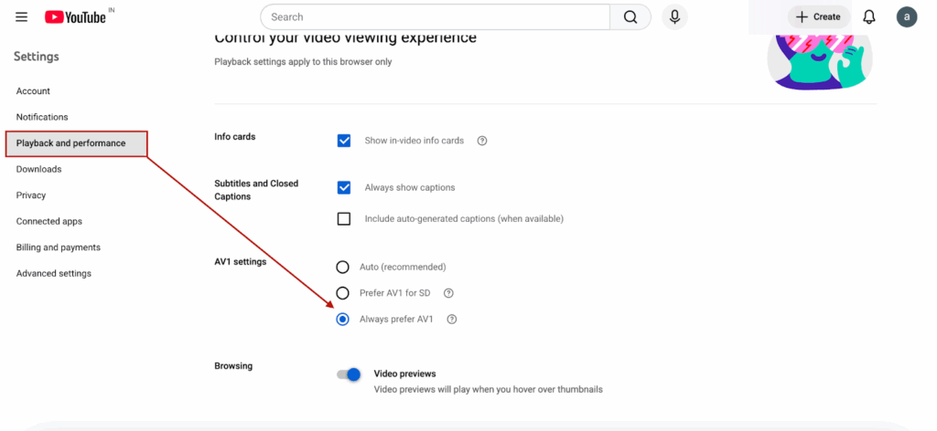Open Advanced settings in sidebar

tap(54, 274)
